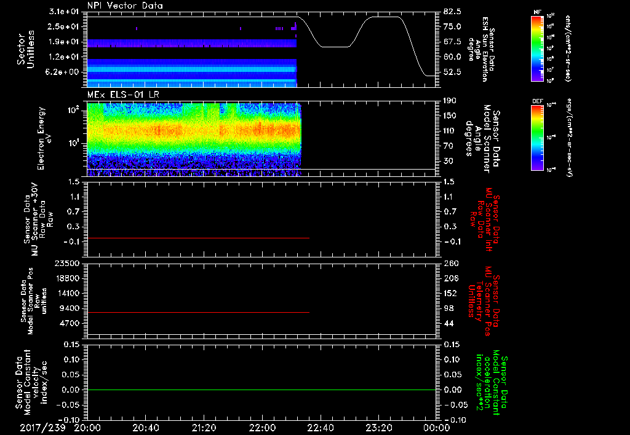This screenshot has width=630, height=435.
Task: Click the white sun elevation angle curve
Action: (335, 47)
